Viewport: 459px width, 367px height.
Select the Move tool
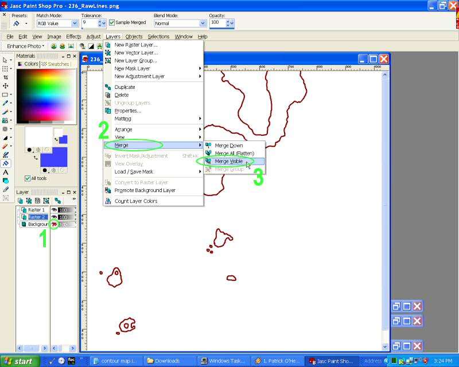click(6, 85)
